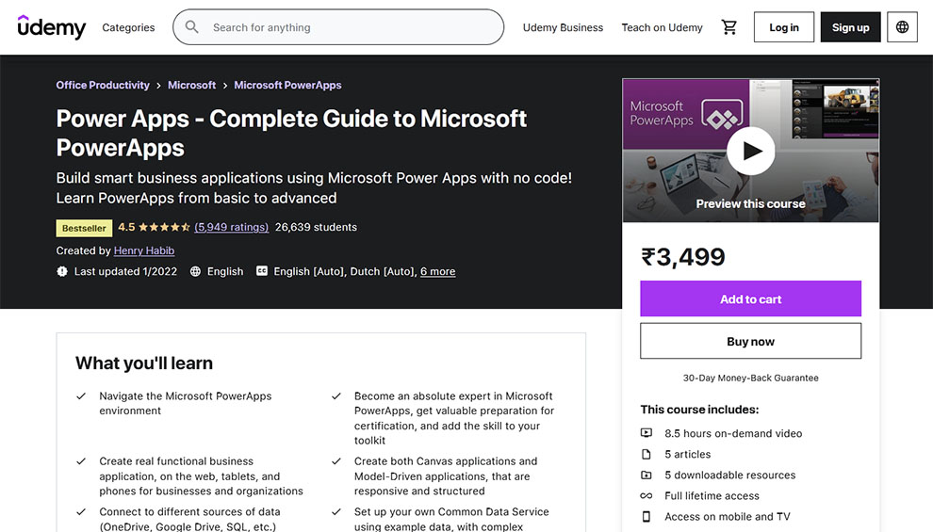933x532 pixels.
Task: Click Full lifetime access text
Action: click(x=712, y=495)
